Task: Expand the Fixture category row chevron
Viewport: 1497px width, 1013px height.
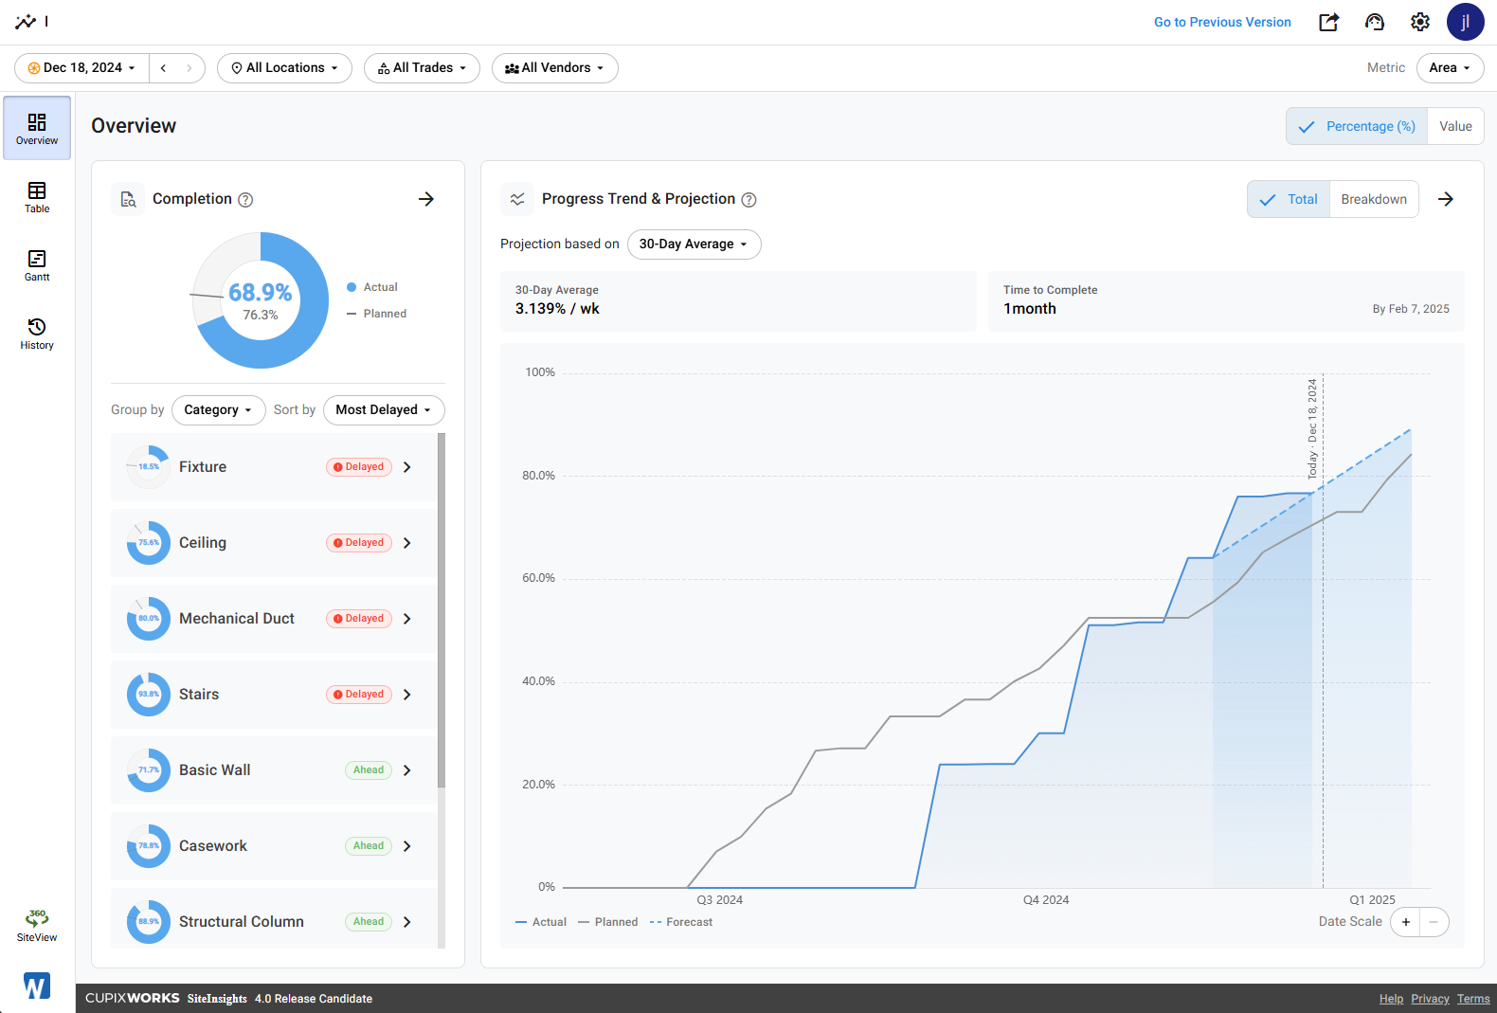Action: coord(407,467)
